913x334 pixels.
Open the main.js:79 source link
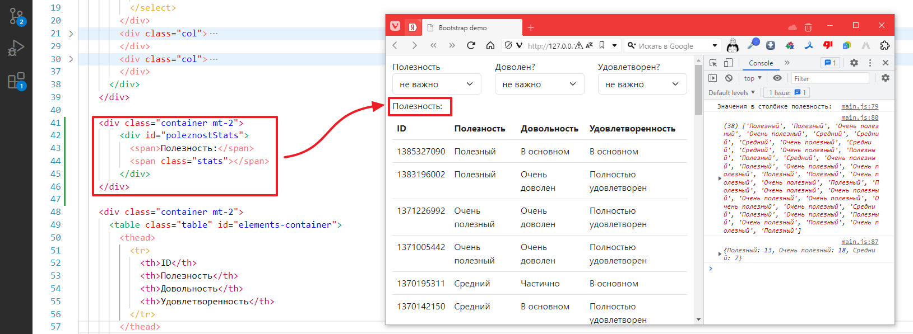click(859, 106)
